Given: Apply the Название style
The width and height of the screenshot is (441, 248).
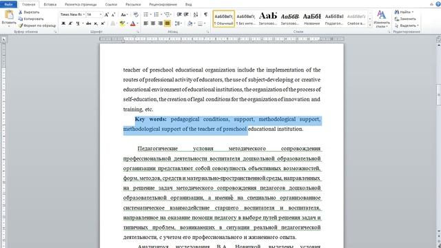Looking at the screenshot, I should [311, 19].
